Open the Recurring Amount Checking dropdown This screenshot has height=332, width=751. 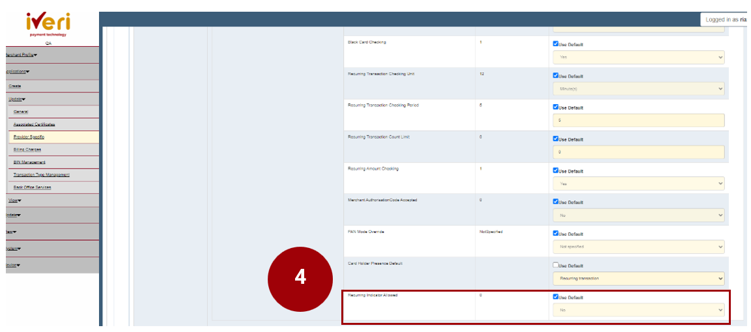pos(638,184)
